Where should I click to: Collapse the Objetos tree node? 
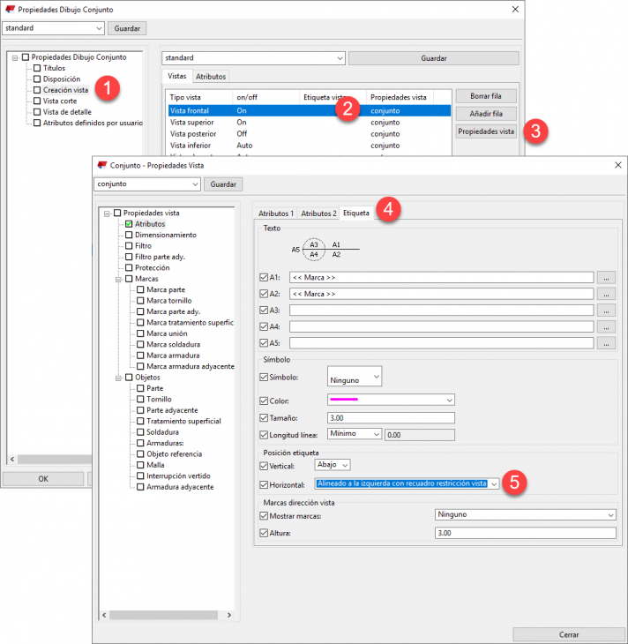pyautogui.click(x=116, y=378)
